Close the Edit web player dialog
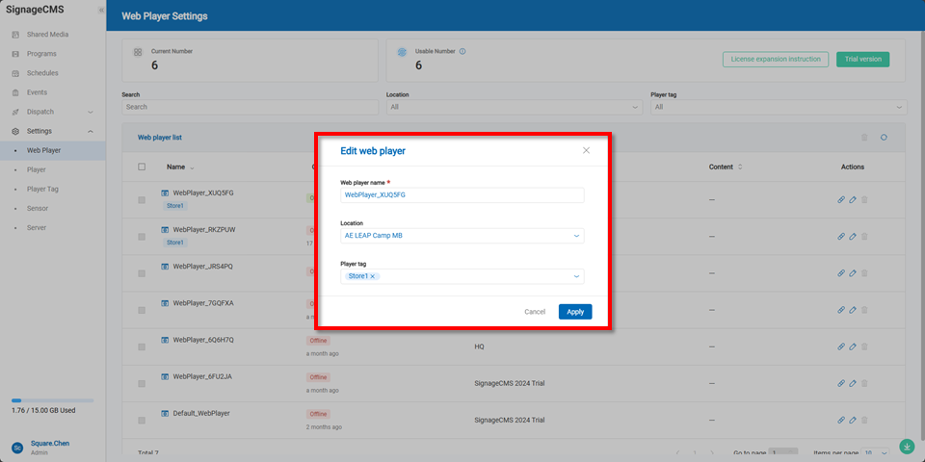Viewport: 925px width, 462px height. 586,150
